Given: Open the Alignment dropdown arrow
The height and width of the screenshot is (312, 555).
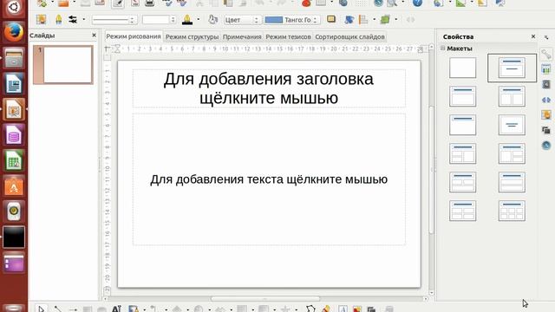Looking at the screenshot, I should (x=375, y=19).
